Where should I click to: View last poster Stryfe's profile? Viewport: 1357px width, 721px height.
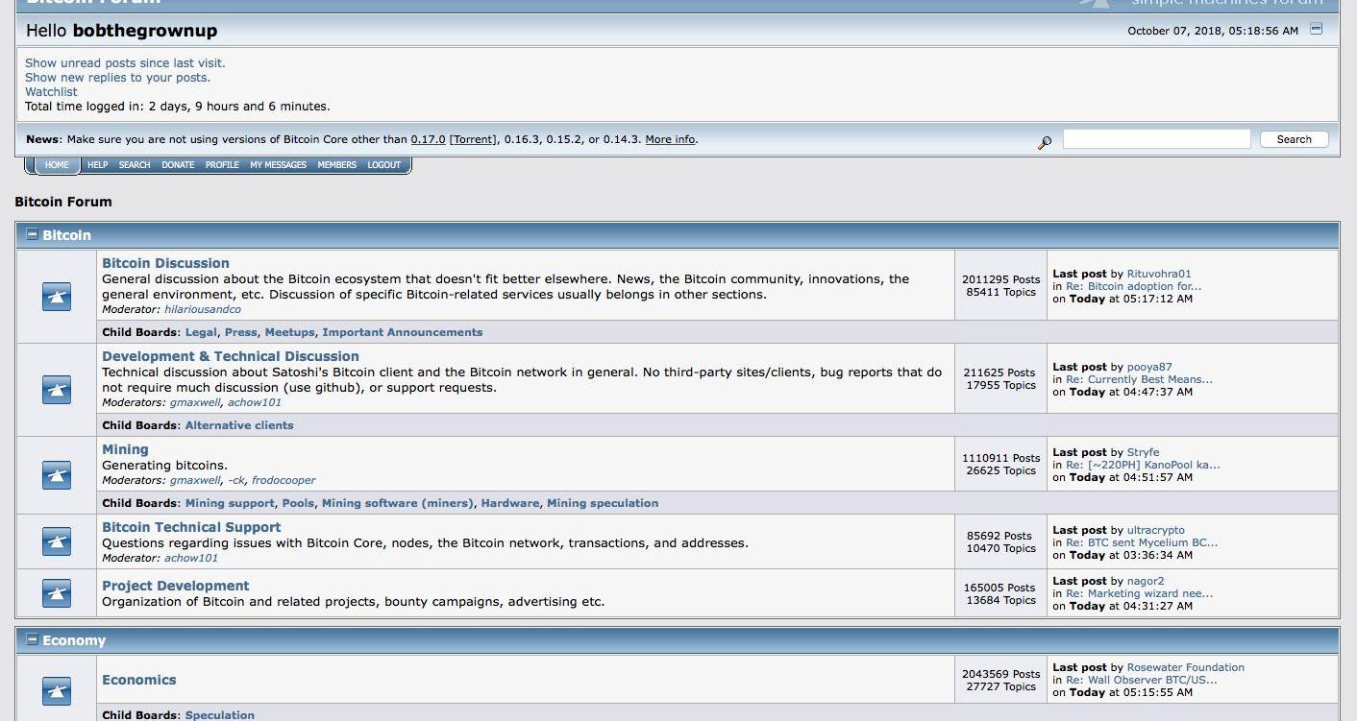tap(1143, 452)
